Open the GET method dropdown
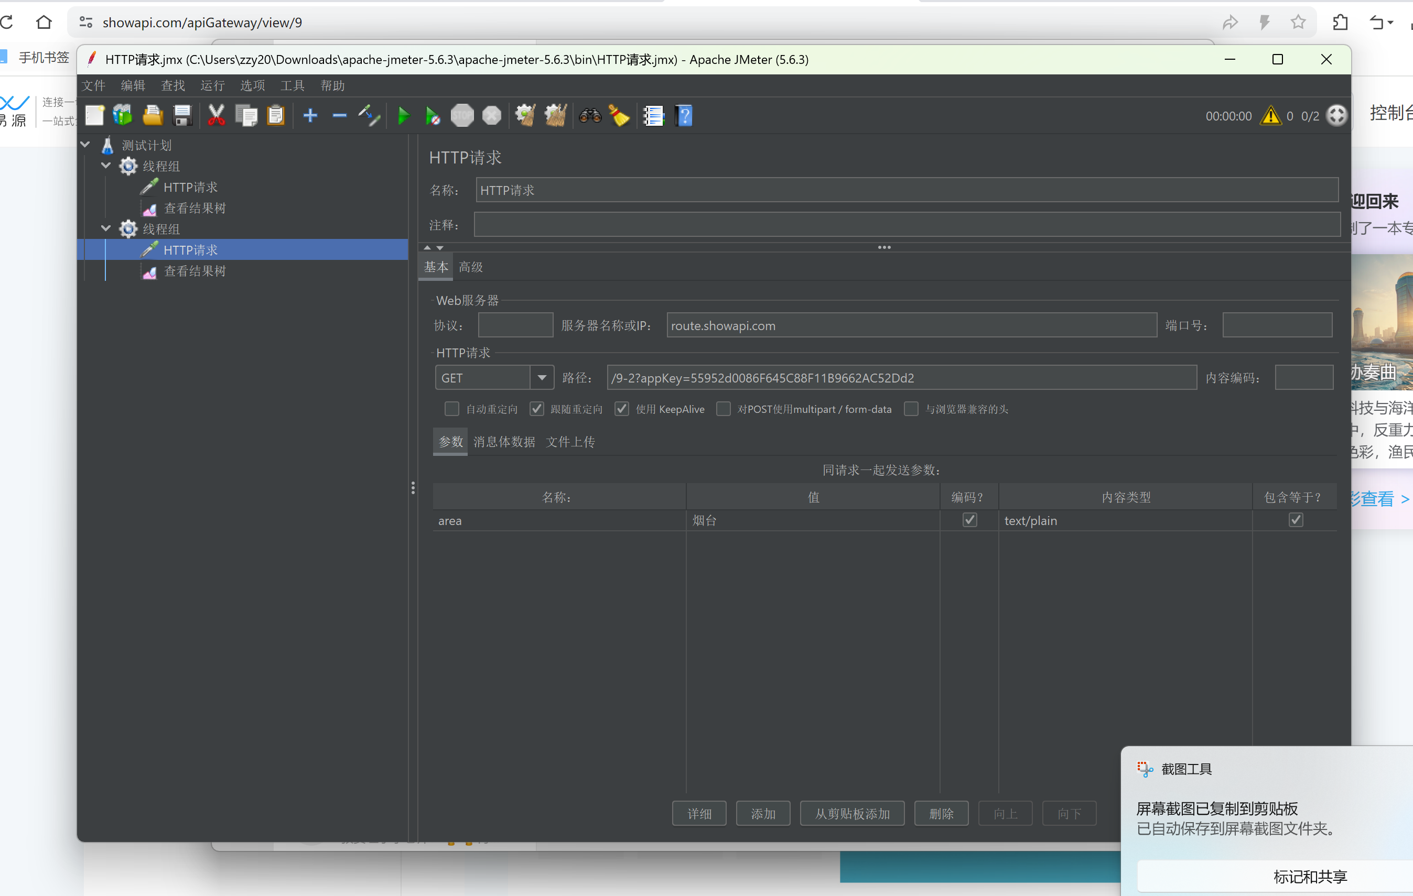 542,378
